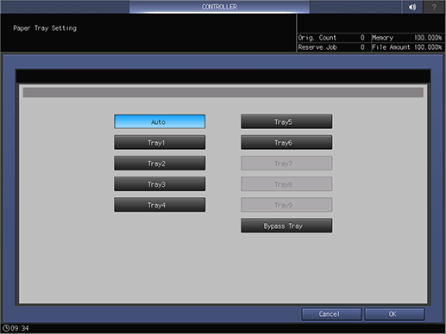Confirm tray selection with OK

(394, 314)
